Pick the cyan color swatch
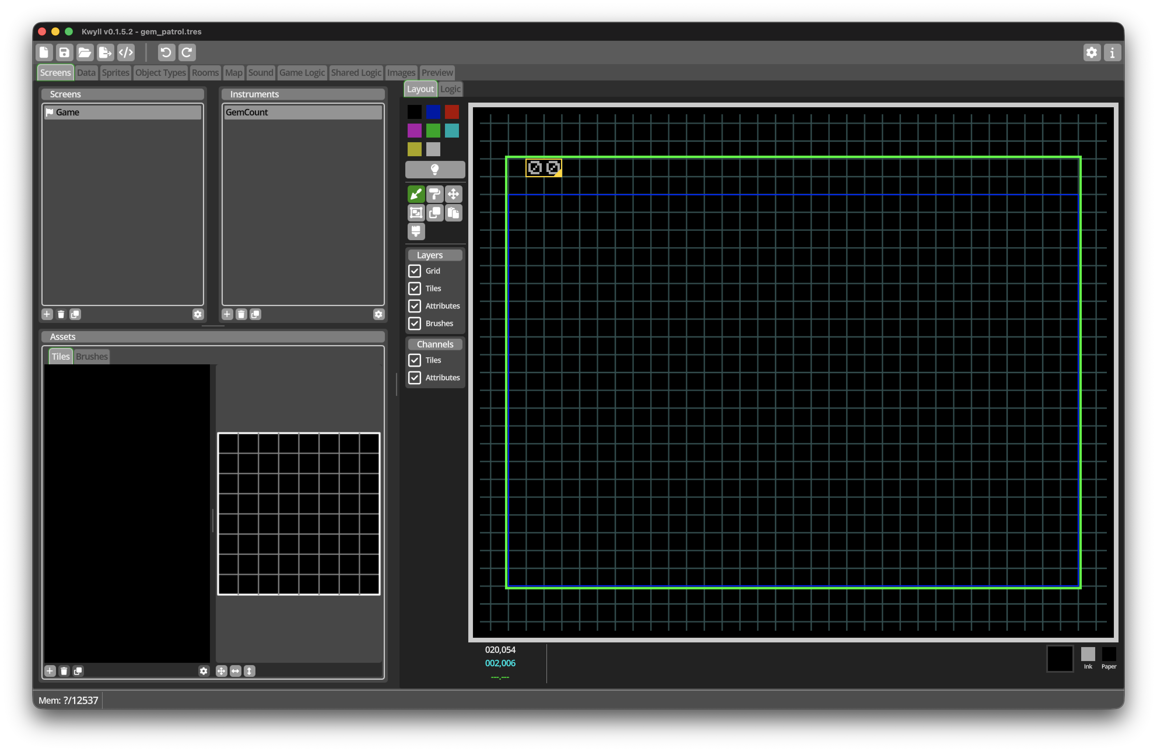 click(452, 131)
